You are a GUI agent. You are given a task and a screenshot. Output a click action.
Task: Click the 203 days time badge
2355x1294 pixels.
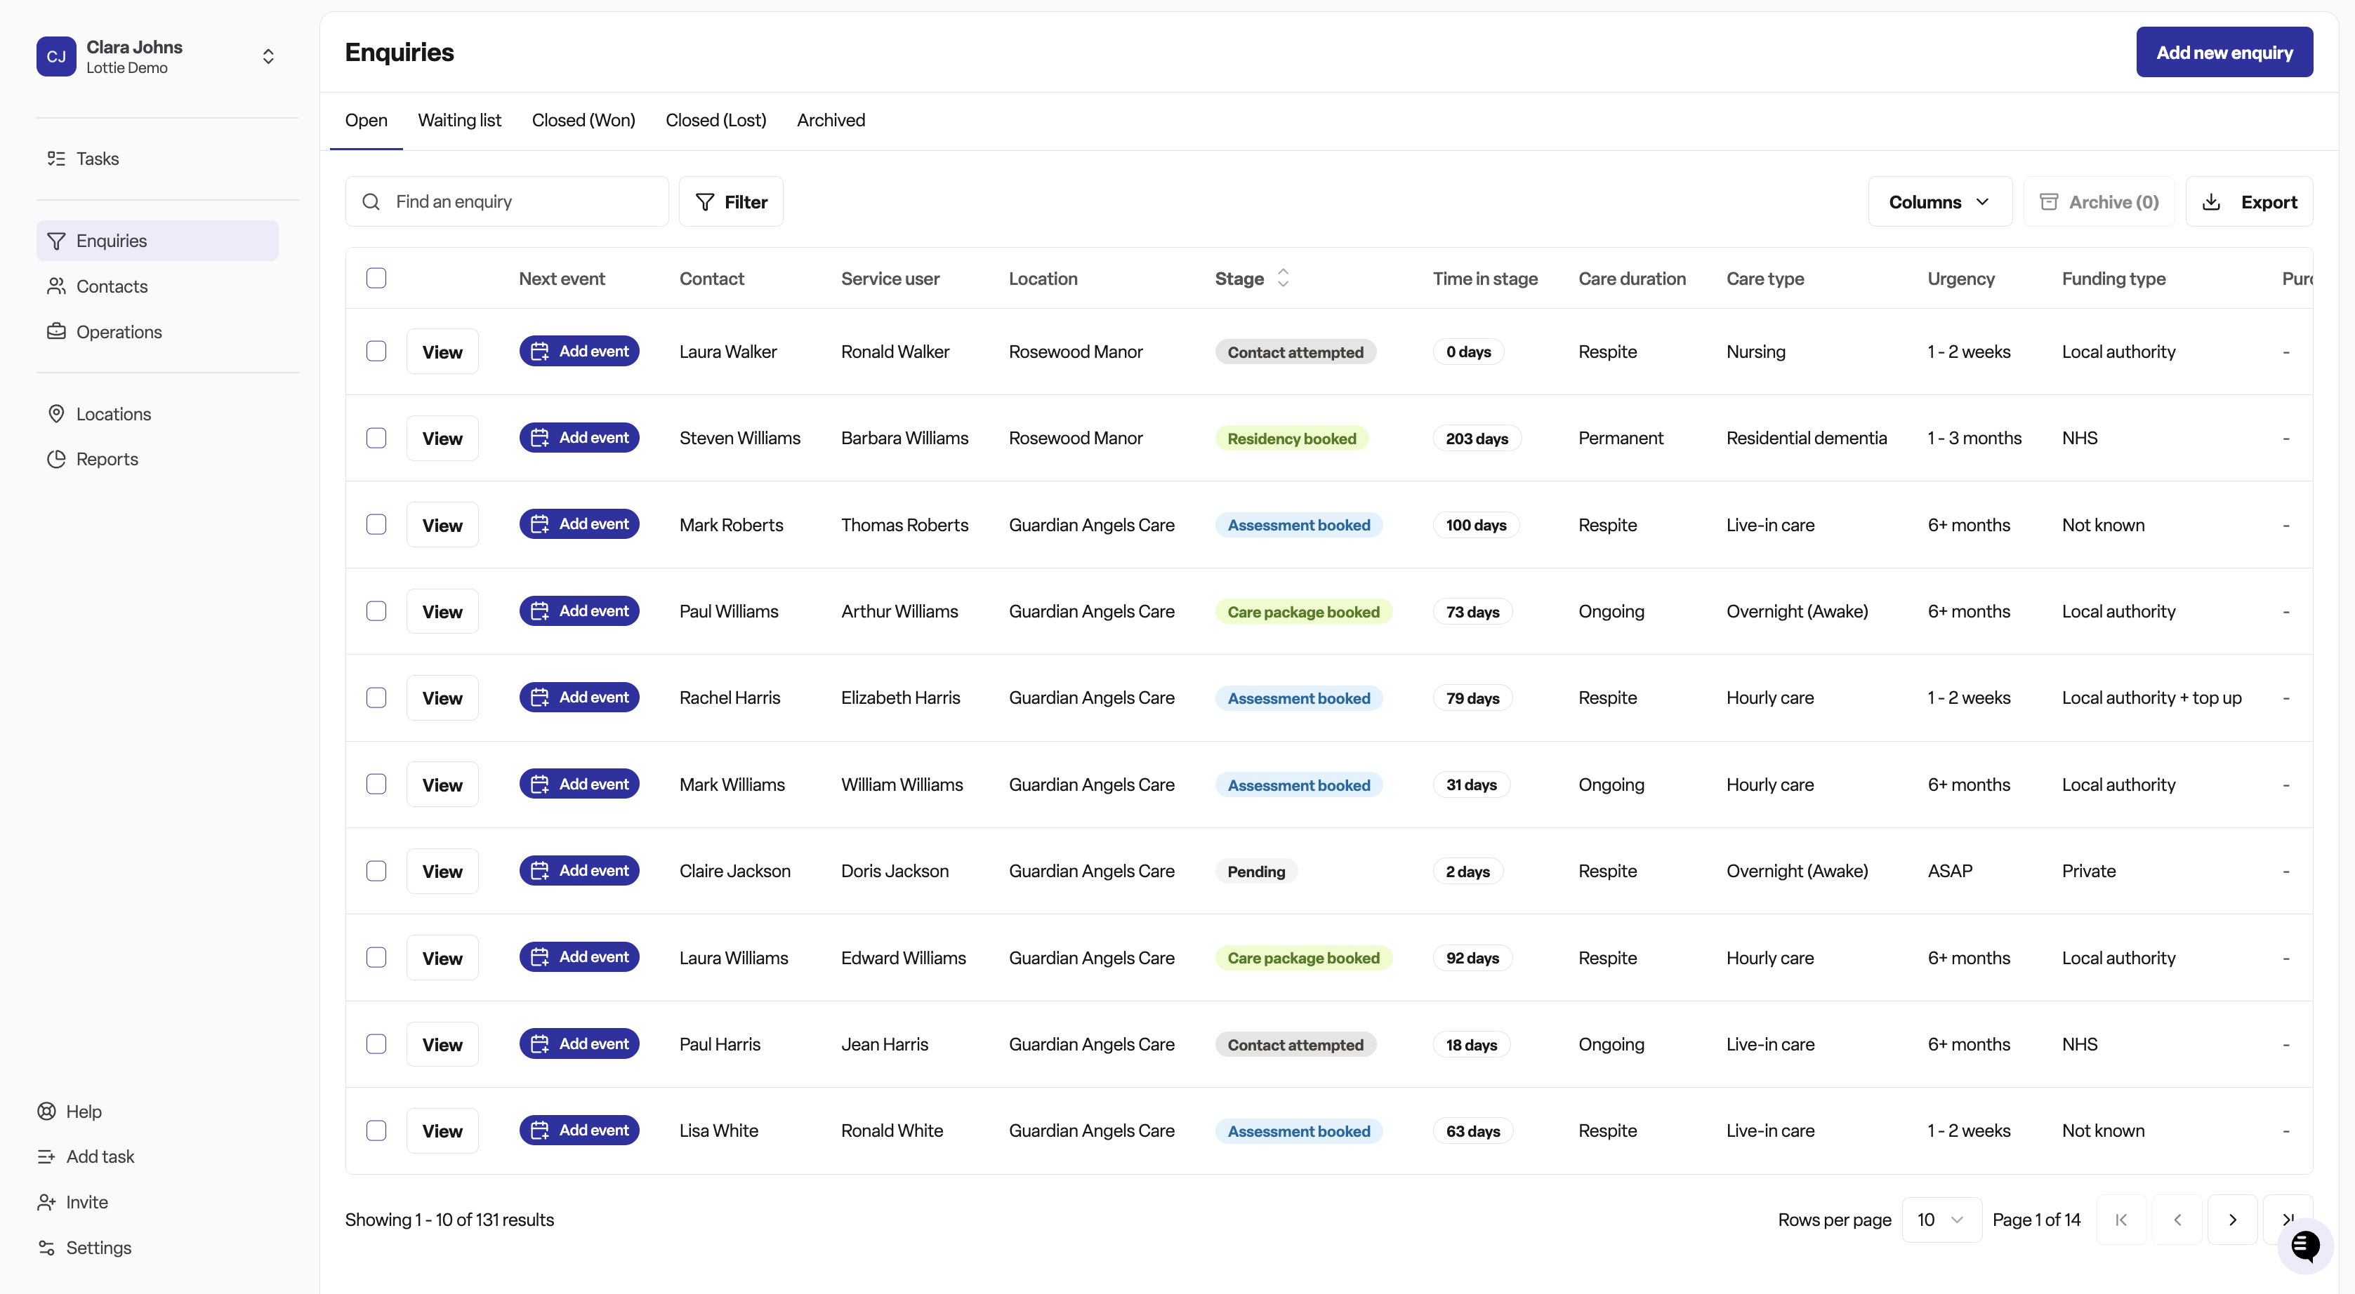[x=1477, y=439]
